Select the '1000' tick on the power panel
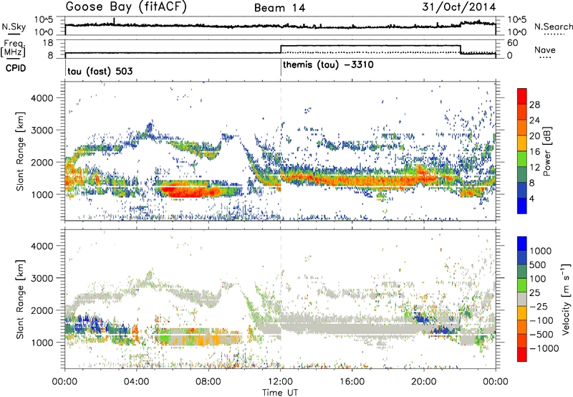Viewport: 573px width, 397px height. tap(42, 194)
